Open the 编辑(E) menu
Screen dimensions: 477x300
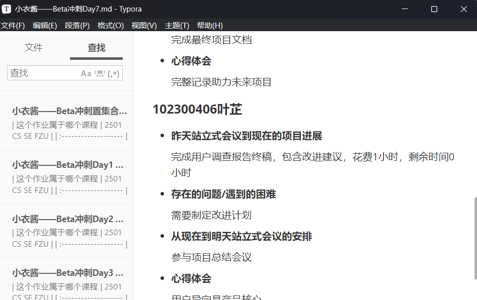(44, 25)
